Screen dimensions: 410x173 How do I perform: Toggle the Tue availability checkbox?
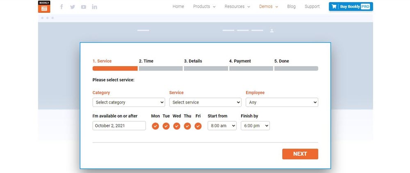pos(166,126)
